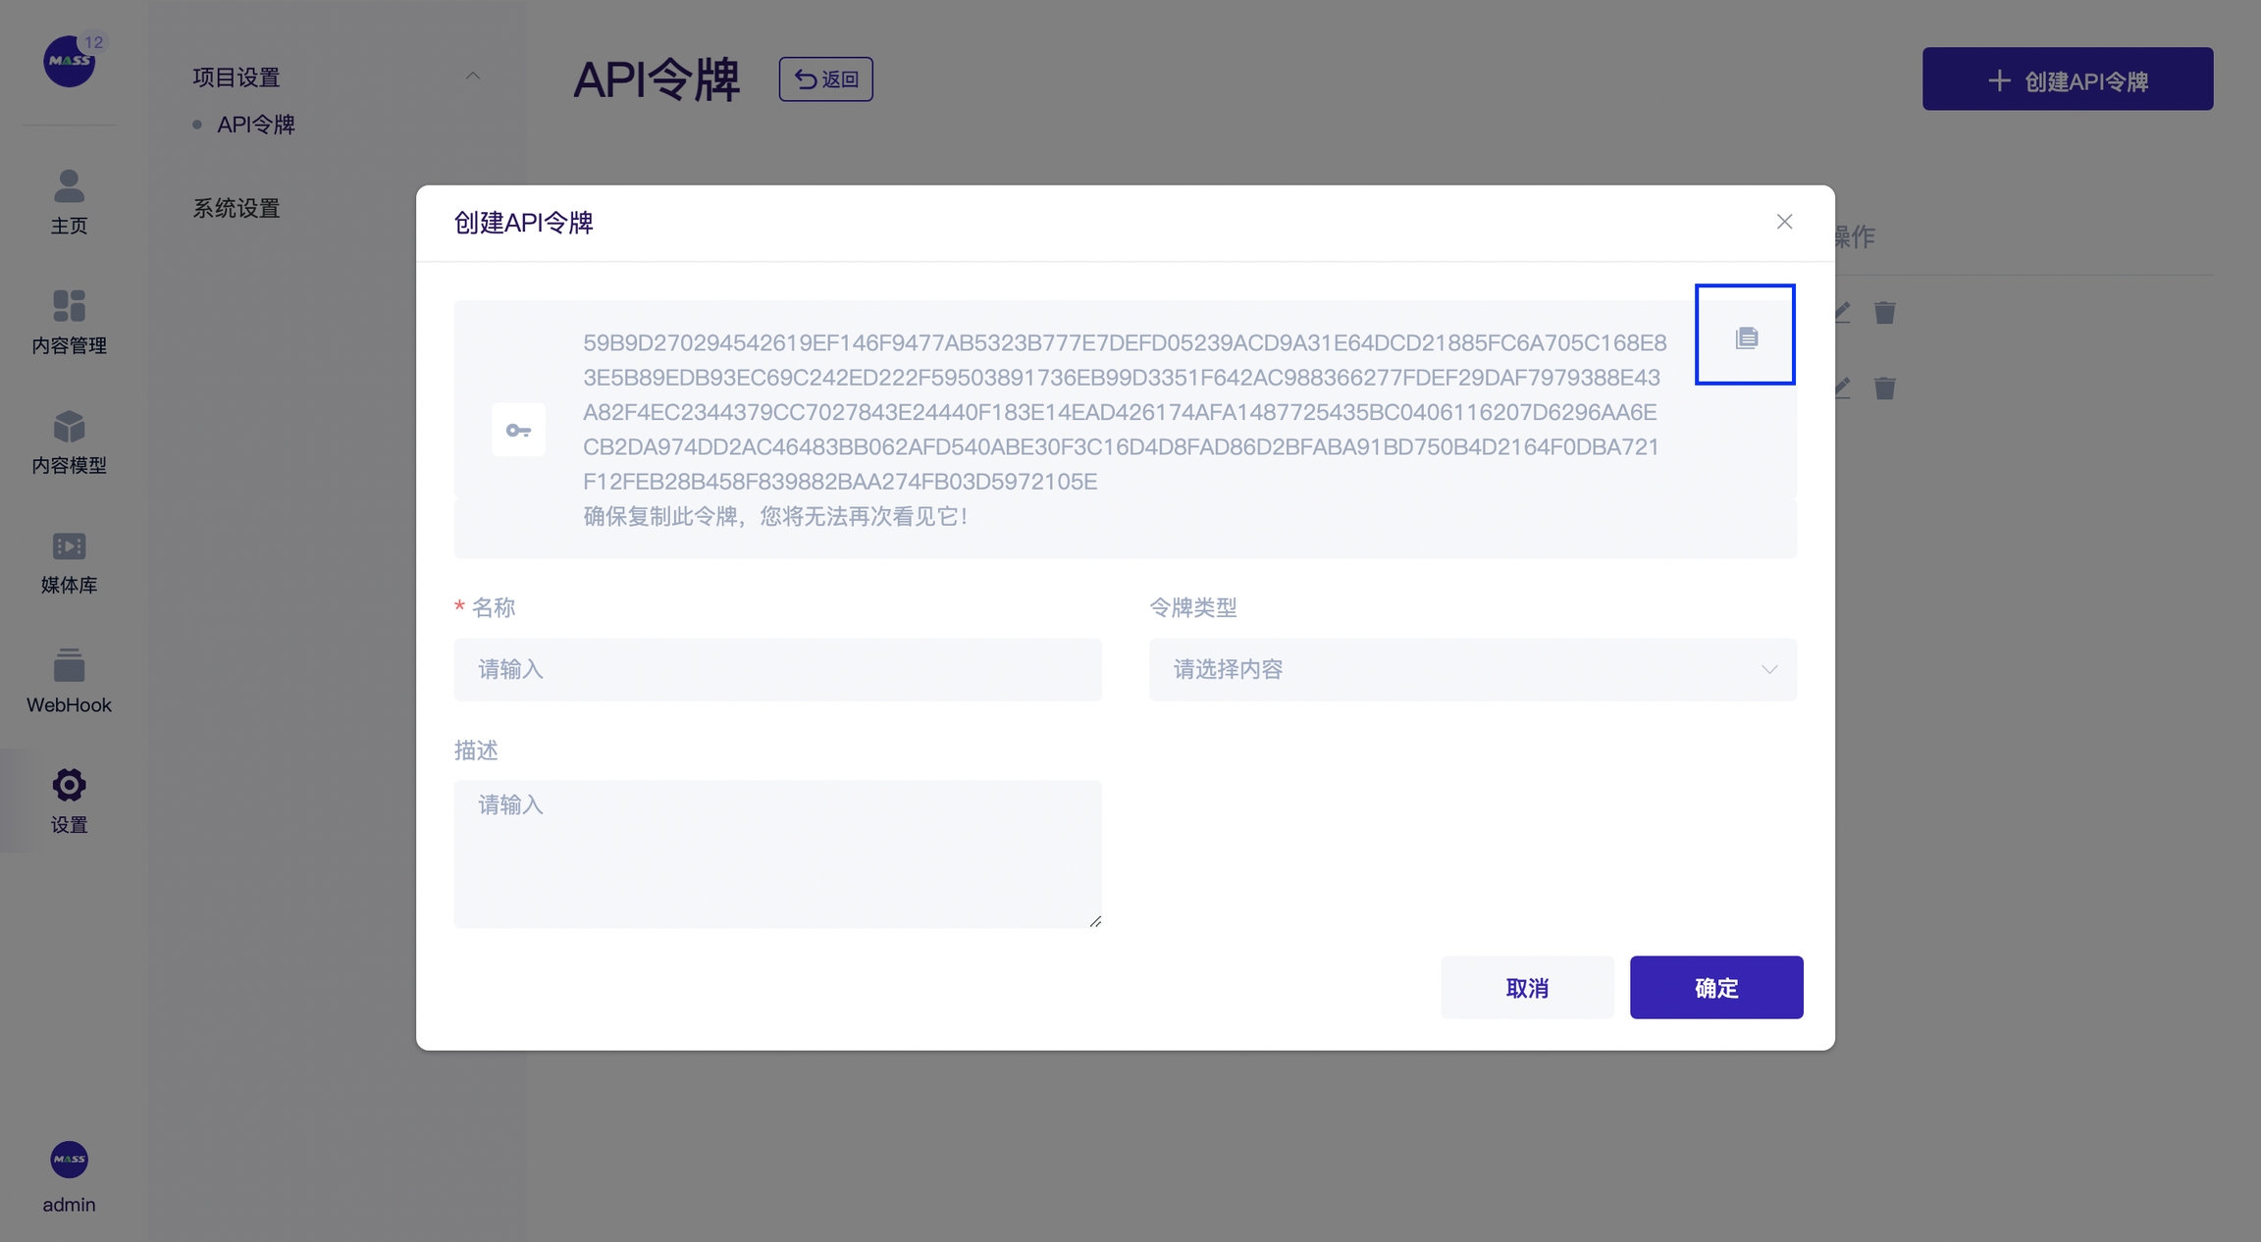Focus the 名称 name input field
Screen dimensions: 2261x1242
[777, 670]
